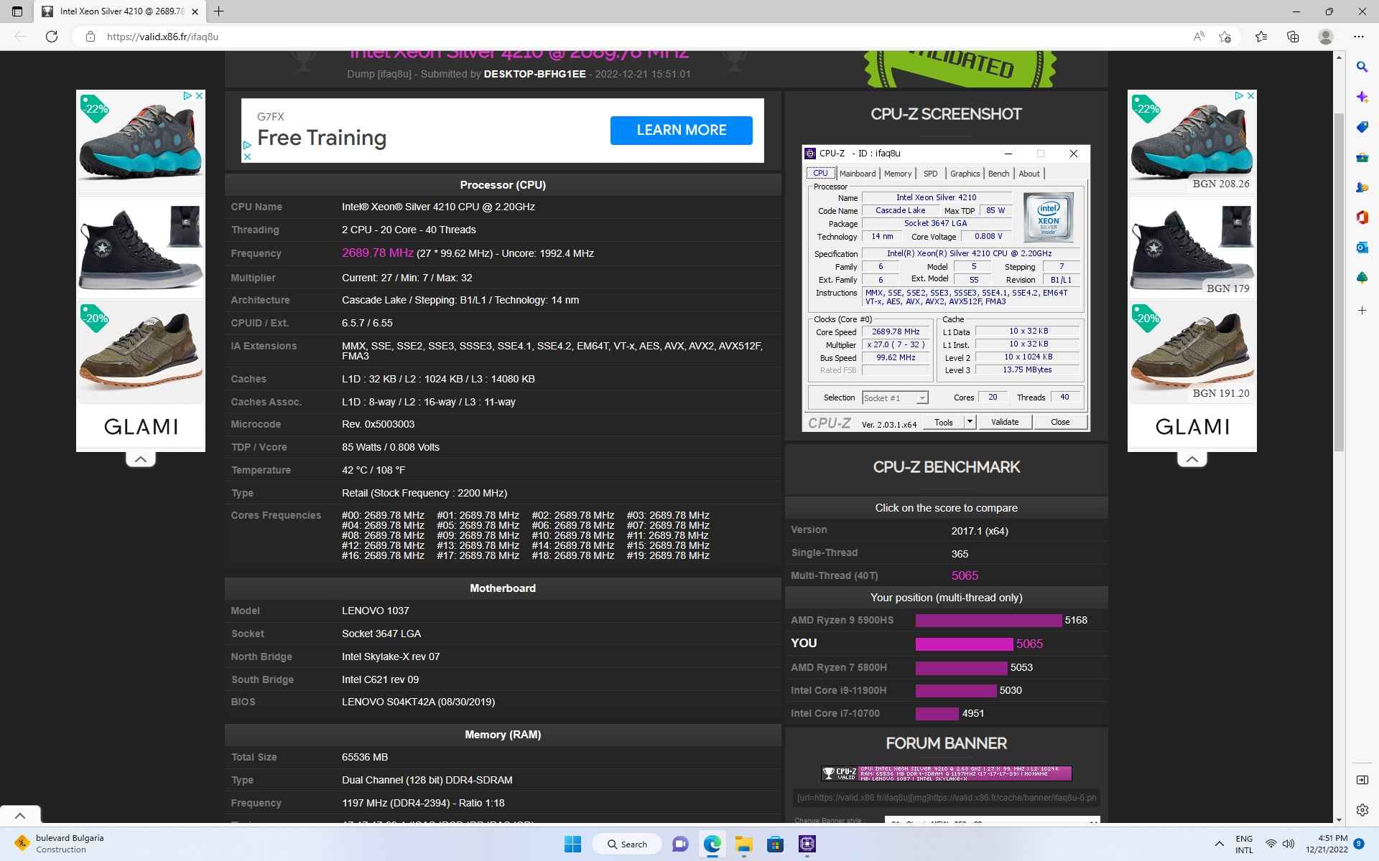Close the left GLAMI ad
The width and height of the screenshot is (1379, 861).
click(200, 95)
